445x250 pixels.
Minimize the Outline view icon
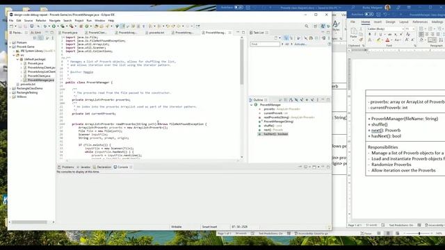click(323, 100)
